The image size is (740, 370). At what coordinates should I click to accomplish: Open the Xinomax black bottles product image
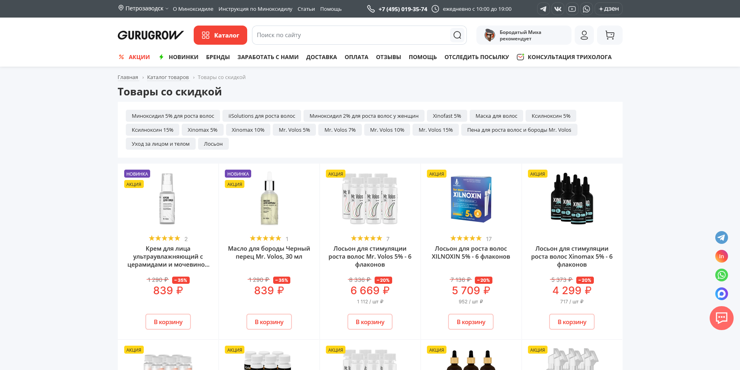point(572,199)
